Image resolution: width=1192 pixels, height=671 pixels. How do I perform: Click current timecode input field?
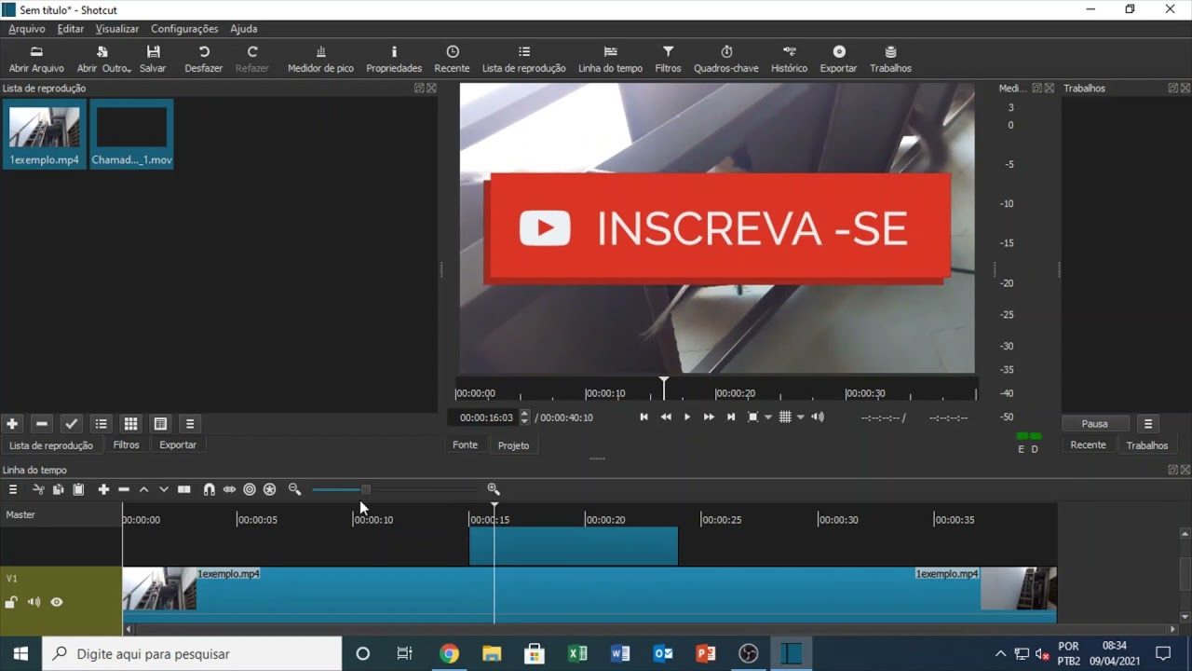pyautogui.click(x=484, y=418)
